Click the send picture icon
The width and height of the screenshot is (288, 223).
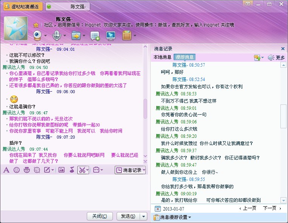point(62,170)
